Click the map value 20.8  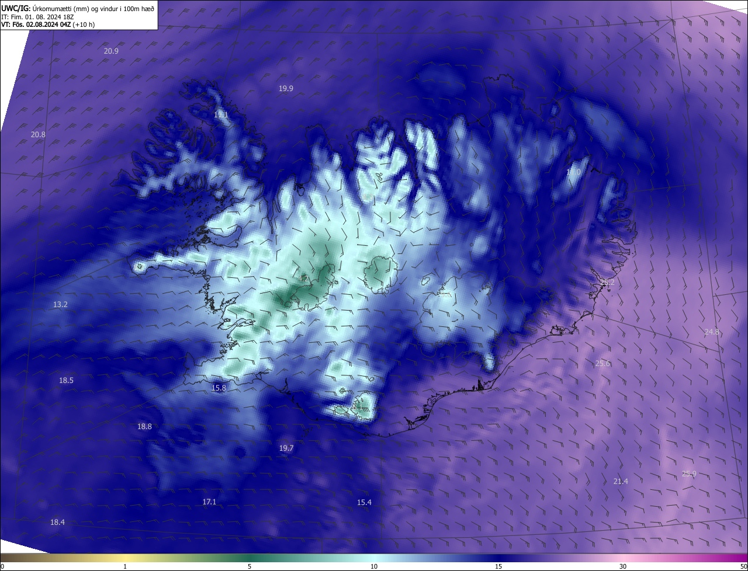point(38,134)
